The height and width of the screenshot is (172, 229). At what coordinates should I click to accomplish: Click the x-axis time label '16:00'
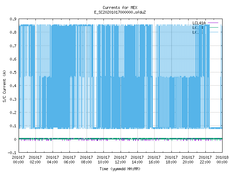[154, 162]
